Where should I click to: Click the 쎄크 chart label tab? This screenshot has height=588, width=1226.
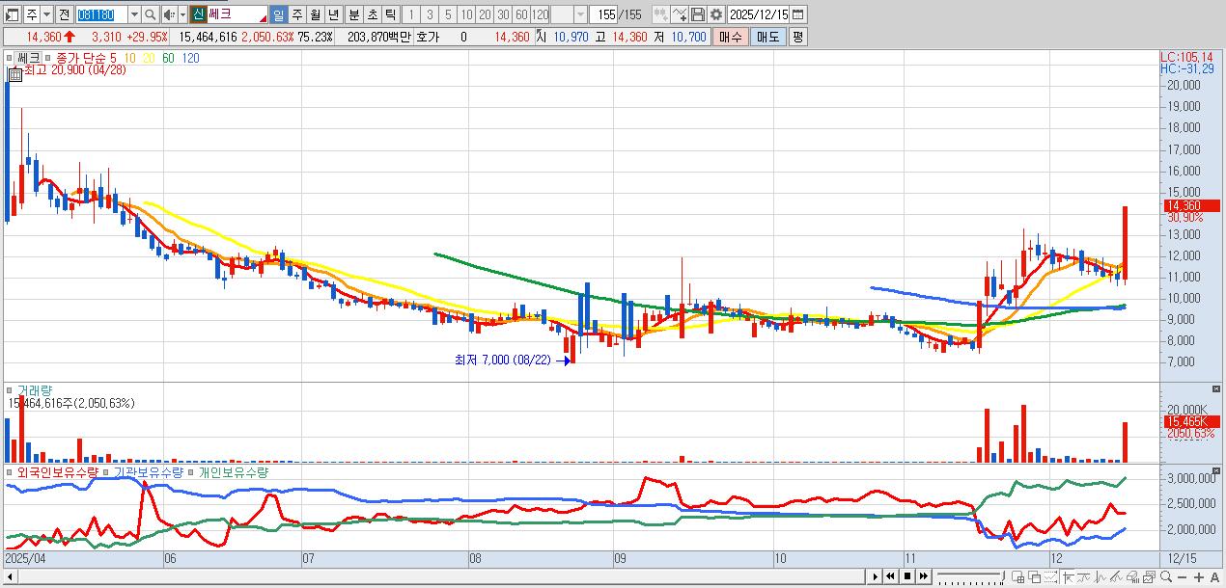pyautogui.click(x=28, y=58)
